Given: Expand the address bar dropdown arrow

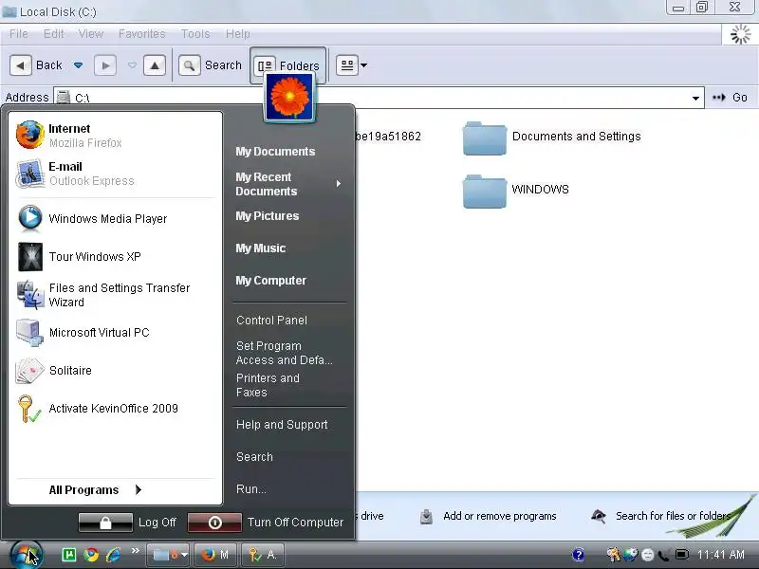Looking at the screenshot, I should (x=695, y=98).
